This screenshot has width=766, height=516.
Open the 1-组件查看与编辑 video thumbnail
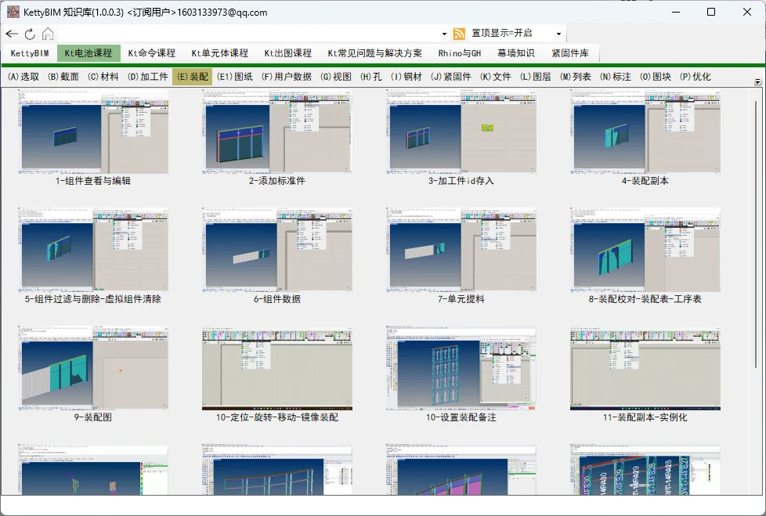[x=93, y=132]
